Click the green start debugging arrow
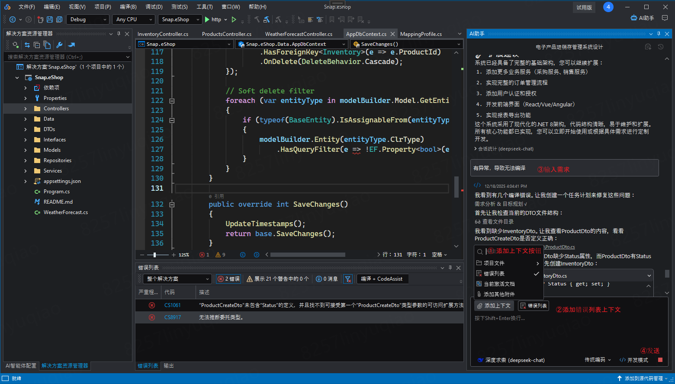675x384 pixels. tap(207, 19)
